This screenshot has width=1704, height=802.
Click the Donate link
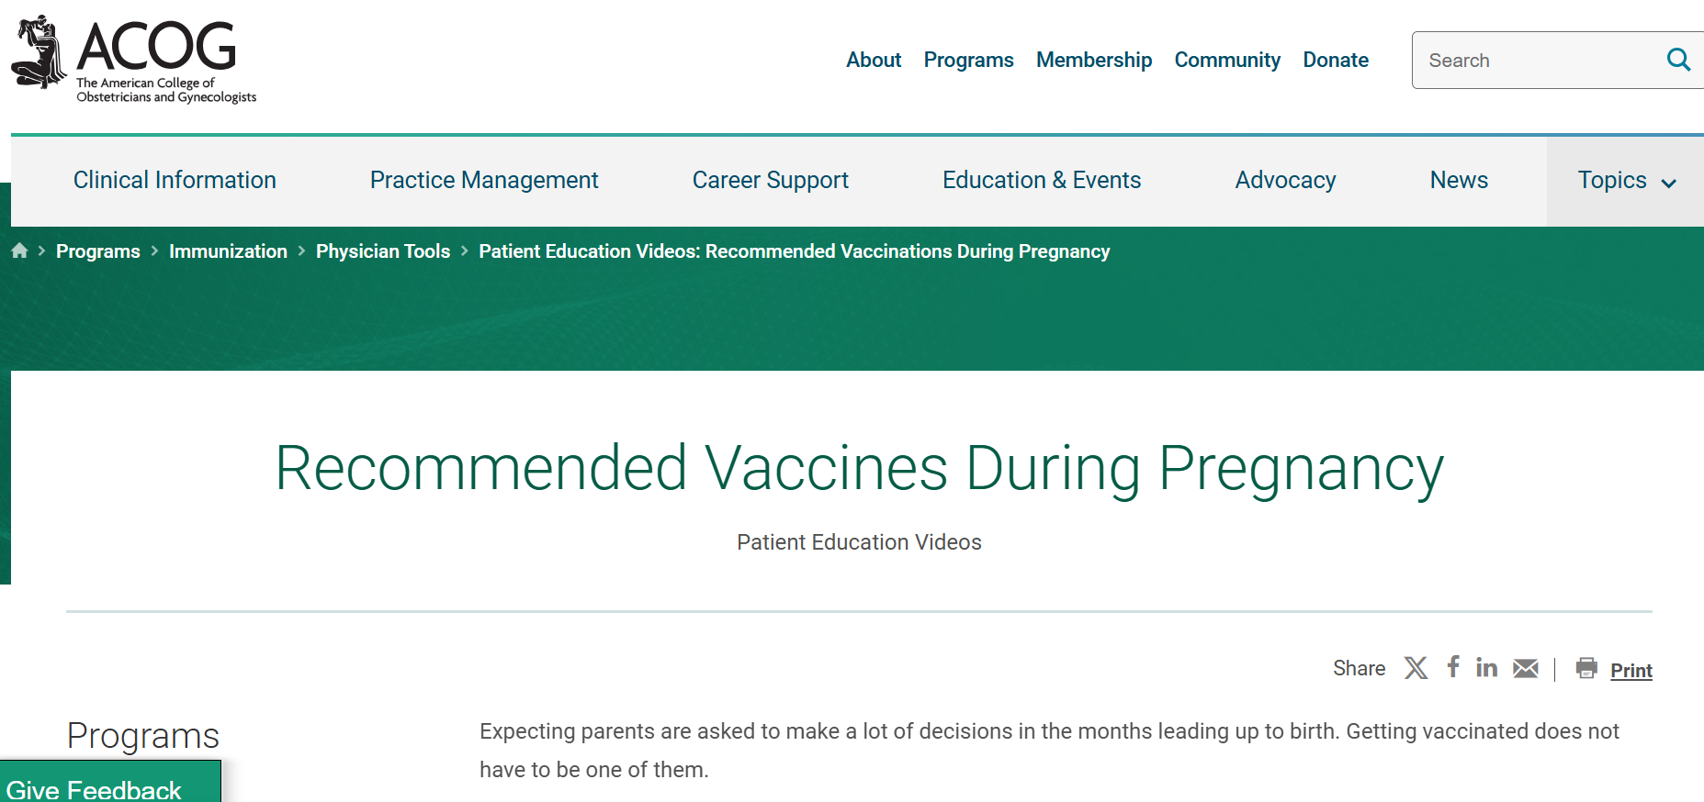click(x=1336, y=60)
